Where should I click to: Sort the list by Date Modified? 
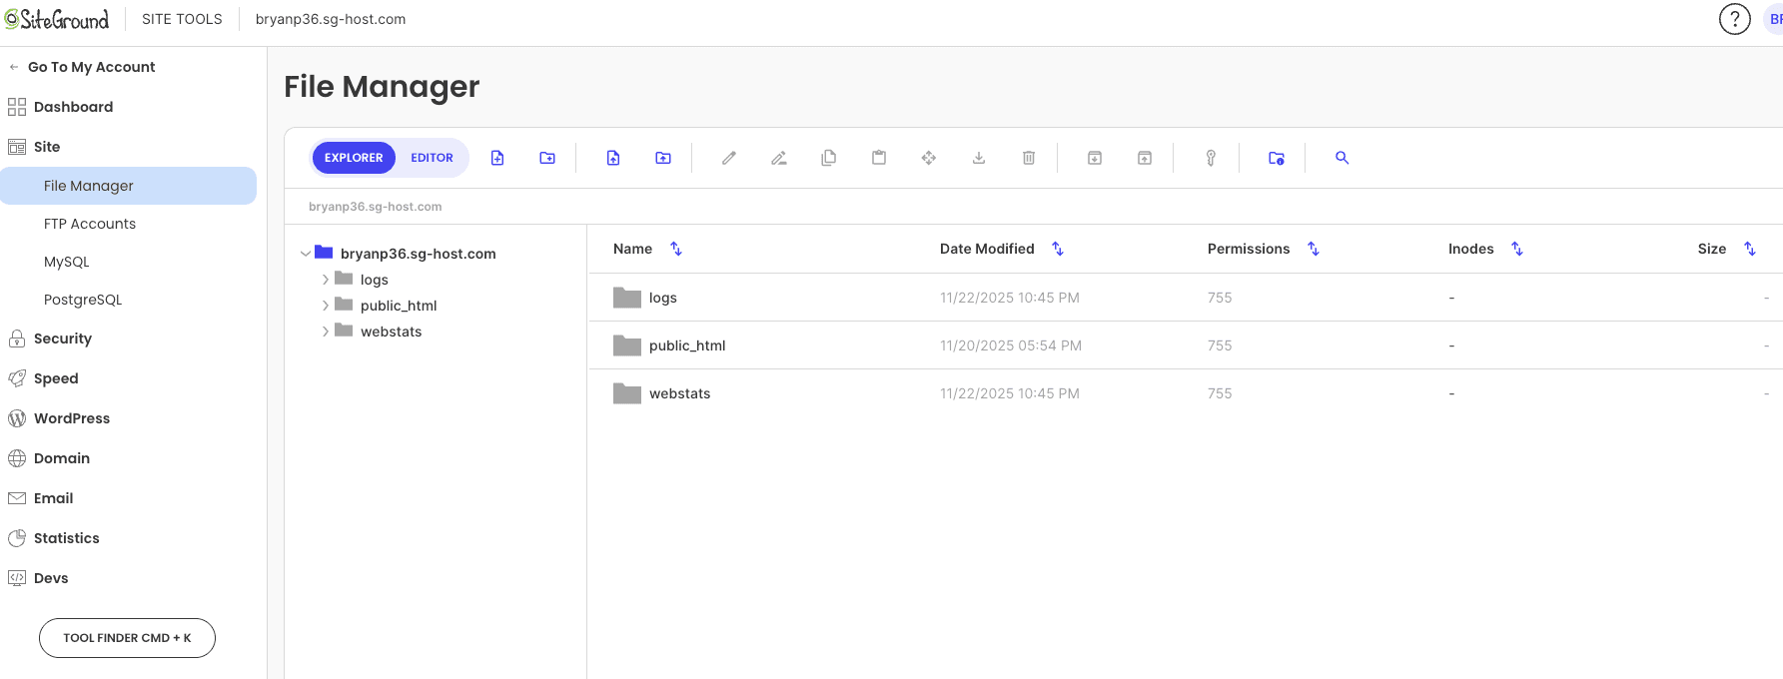1058,249
